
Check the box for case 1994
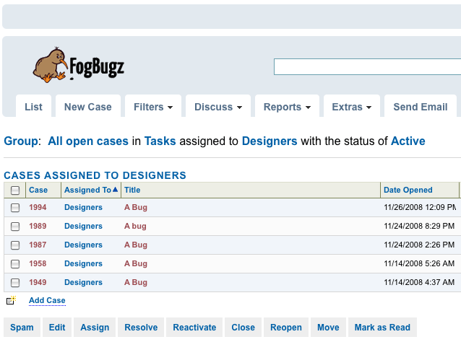[x=15, y=208]
